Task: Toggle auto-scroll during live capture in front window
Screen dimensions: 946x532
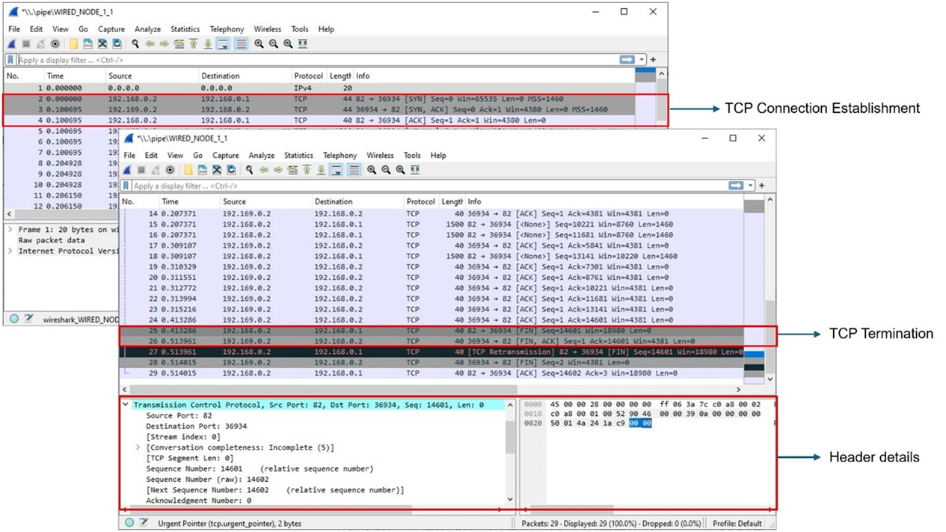Action: click(x=337, y=170)
